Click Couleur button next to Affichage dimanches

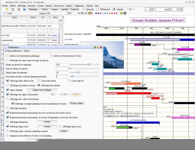(x=47, y=122)
